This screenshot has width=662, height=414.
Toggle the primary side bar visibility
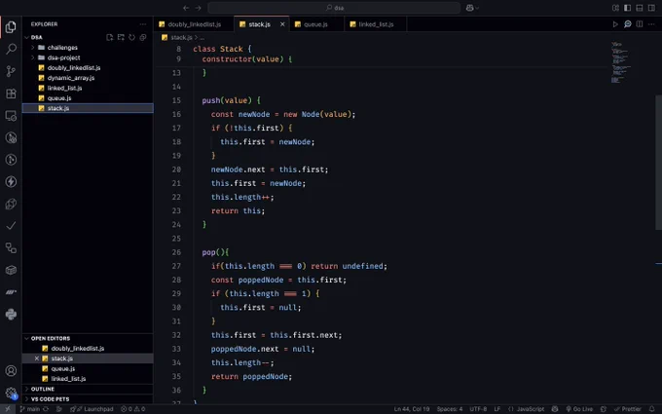click(627, 8)
